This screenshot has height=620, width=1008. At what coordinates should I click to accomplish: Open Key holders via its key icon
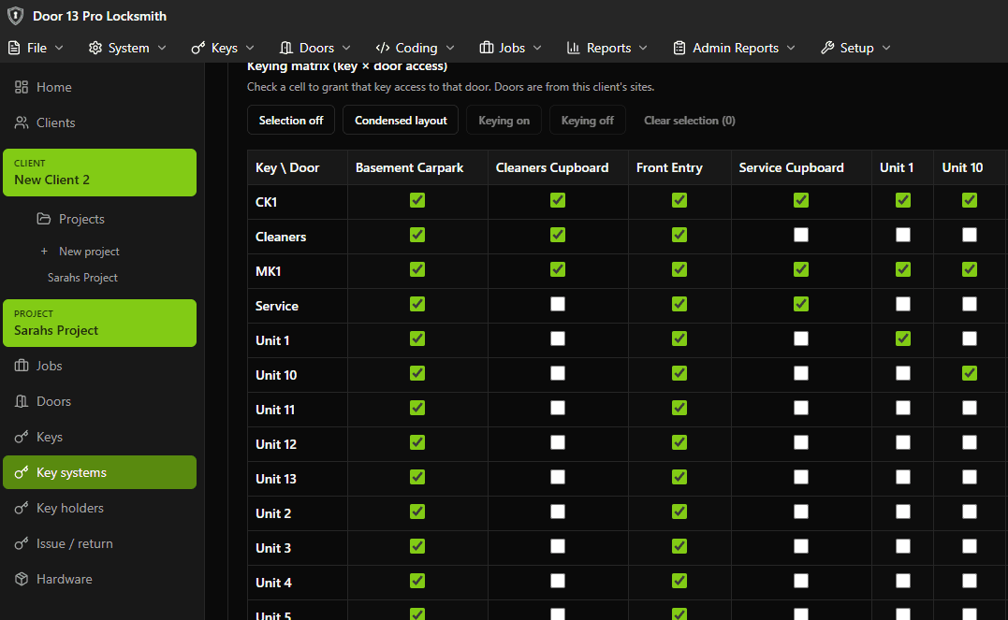coord(22,508)
